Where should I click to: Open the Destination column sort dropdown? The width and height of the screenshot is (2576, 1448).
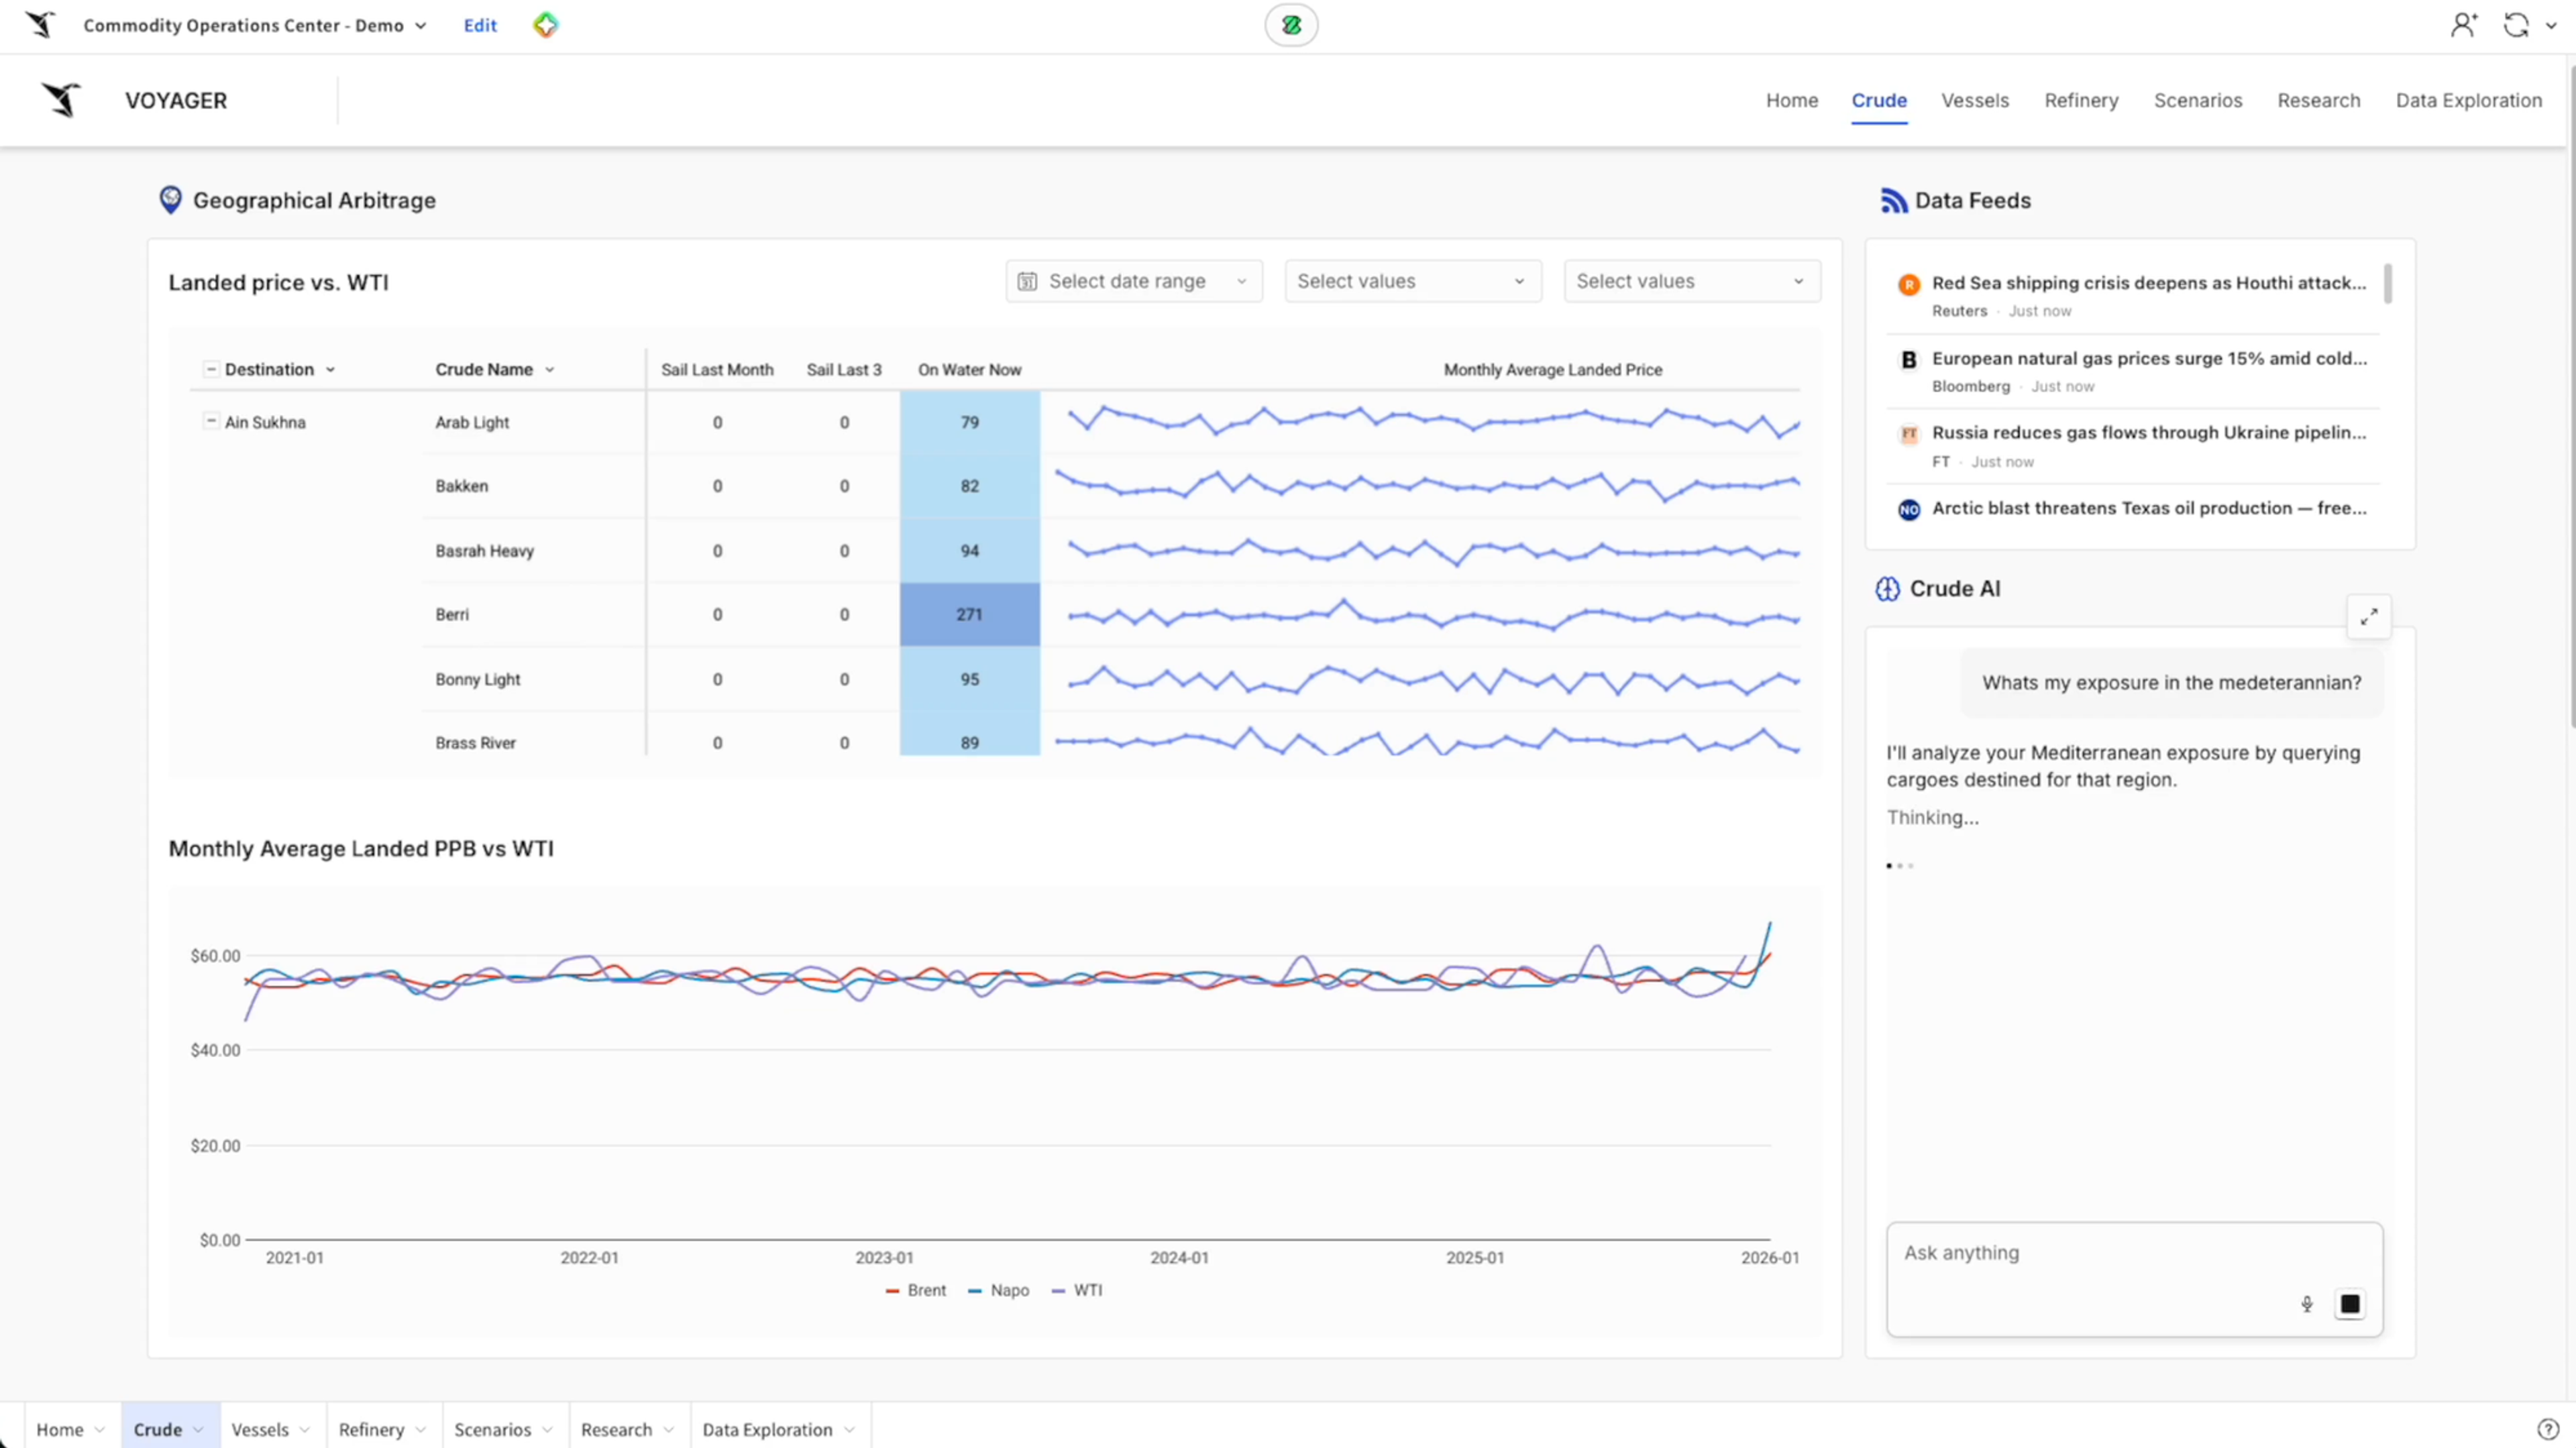pyautogui.click(x=330, y=370)
